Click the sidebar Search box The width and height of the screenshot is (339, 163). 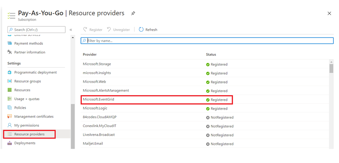36,30
